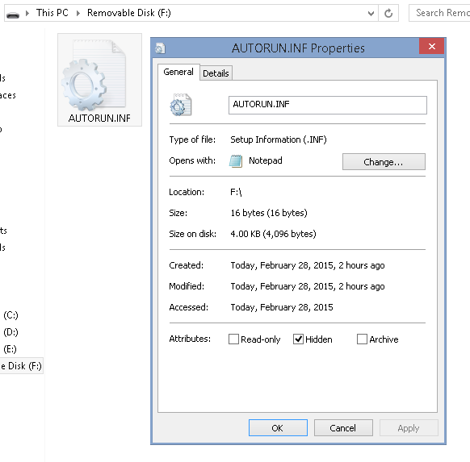
Task: Switch to the Details tab
Action: pos(216,73)
